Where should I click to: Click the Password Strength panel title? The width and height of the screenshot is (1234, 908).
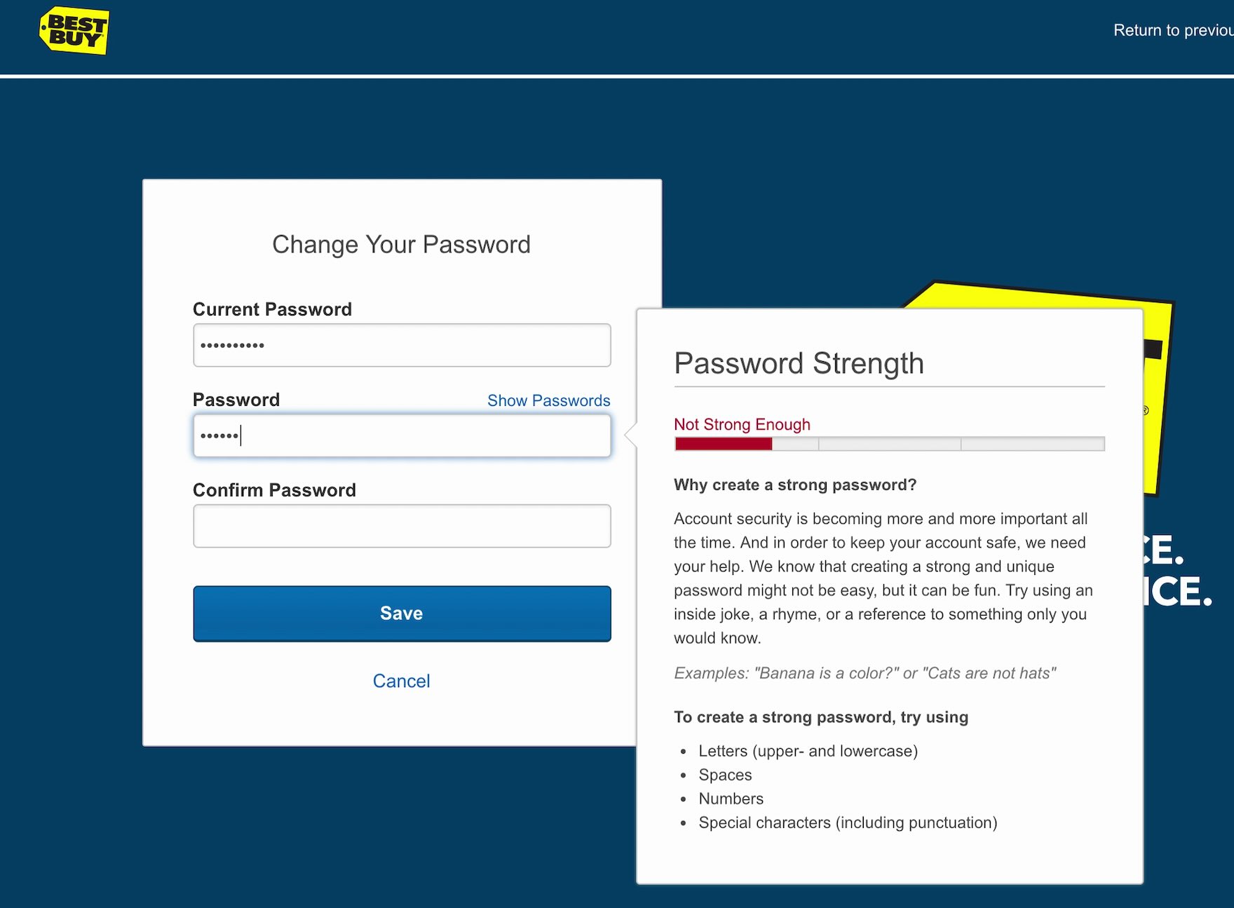coord(799,363)
